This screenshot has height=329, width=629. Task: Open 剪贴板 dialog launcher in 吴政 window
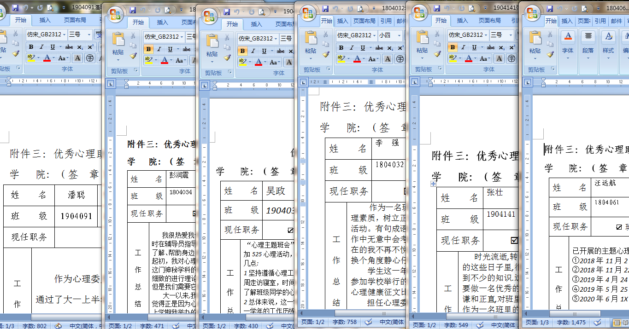click(x=231, y=73)
